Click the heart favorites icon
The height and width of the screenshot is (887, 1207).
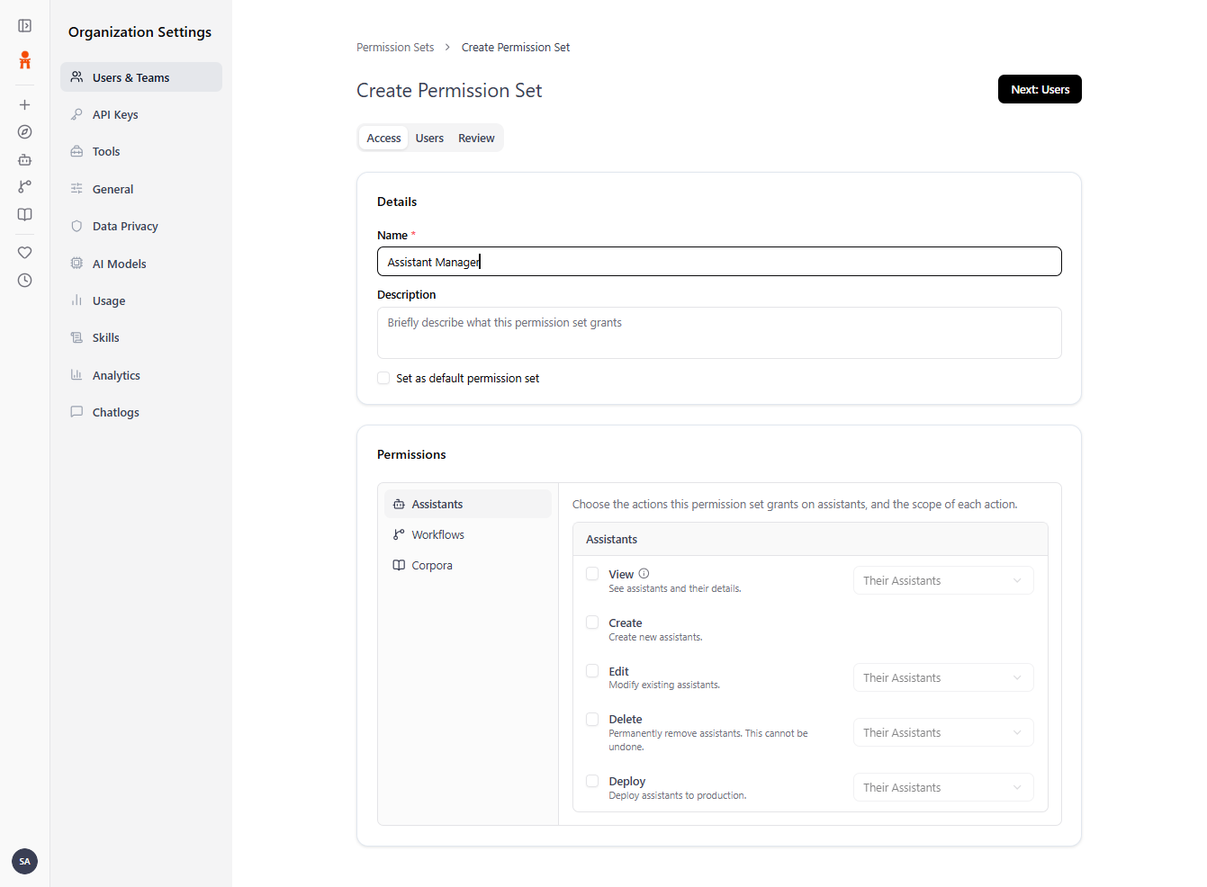tap(25, 253)
